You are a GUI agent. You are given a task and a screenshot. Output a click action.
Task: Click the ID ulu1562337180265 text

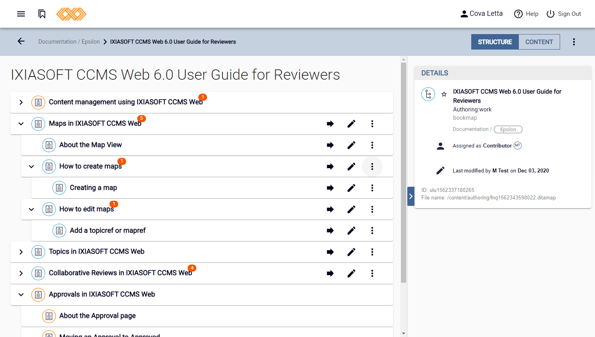click(448, 190)
